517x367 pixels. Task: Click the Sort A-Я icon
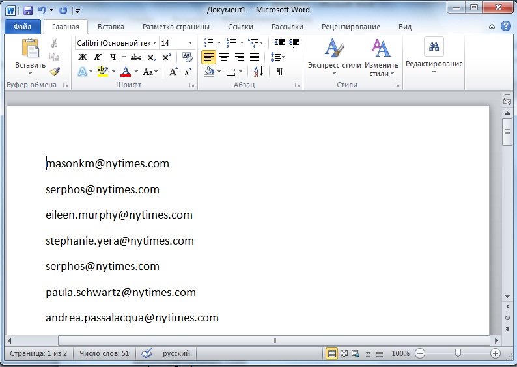pyautogui.click(x=258, y=72)
